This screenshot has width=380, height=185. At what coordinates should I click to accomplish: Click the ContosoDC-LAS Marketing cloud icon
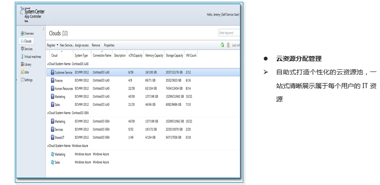[x=52, y=96]
